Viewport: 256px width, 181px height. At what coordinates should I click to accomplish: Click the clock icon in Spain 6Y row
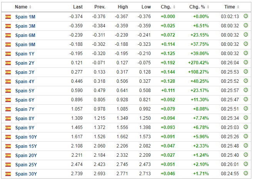coord(246,99)
